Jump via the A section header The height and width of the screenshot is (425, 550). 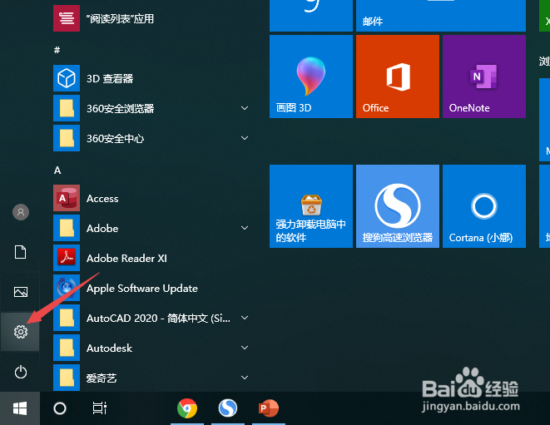tap(57, 170)
